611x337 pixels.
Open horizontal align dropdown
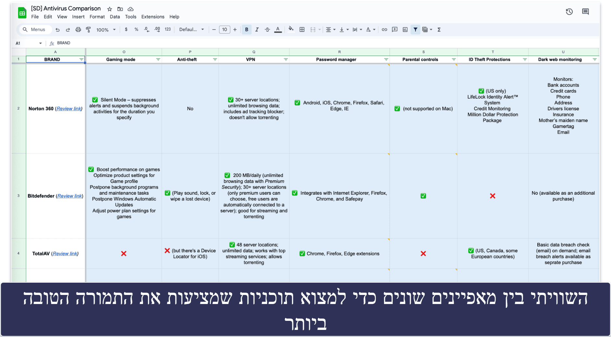[330, 29]
